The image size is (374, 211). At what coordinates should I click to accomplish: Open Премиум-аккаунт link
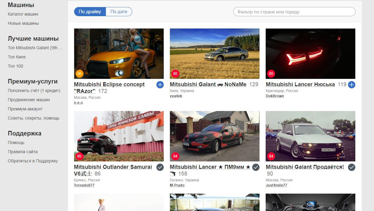pyautogui.click(x=25, y=109)
